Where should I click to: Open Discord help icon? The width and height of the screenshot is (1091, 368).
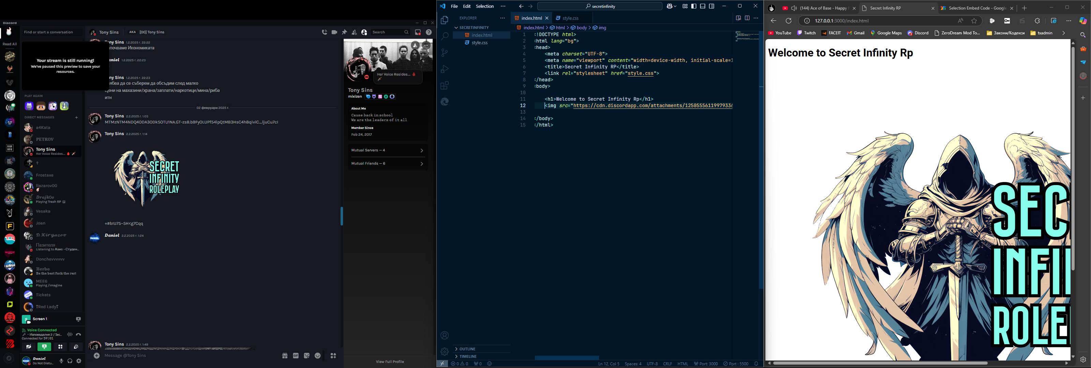click(x=429, y=32)
